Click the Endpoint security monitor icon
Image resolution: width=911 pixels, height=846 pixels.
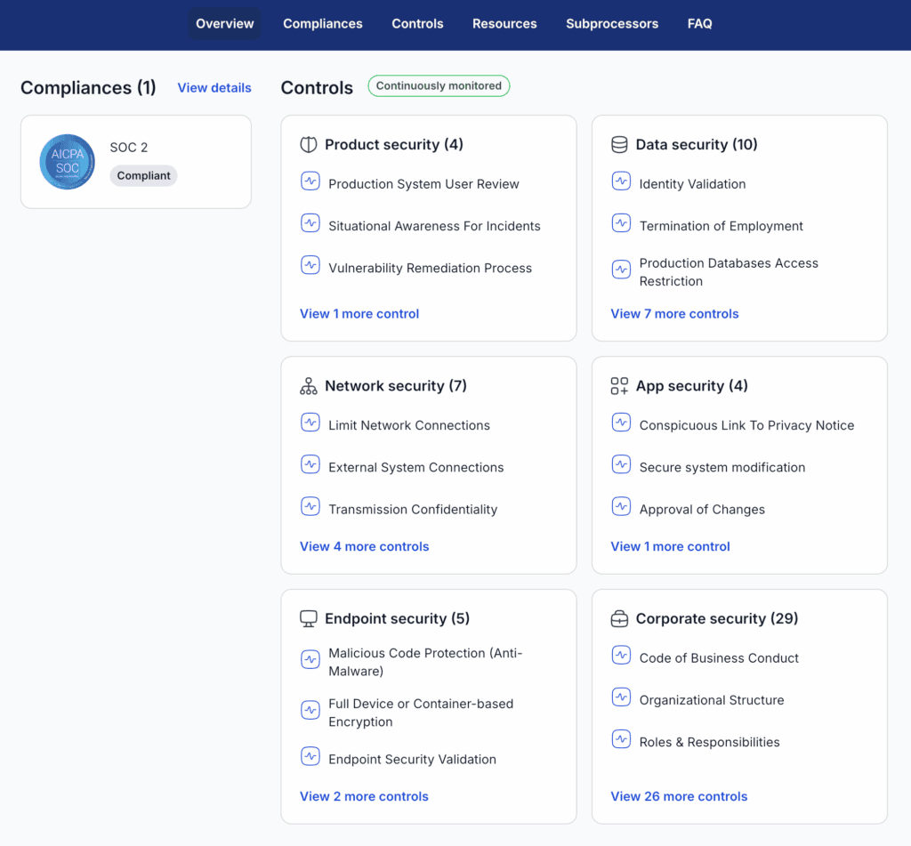[x=309, y=618]
